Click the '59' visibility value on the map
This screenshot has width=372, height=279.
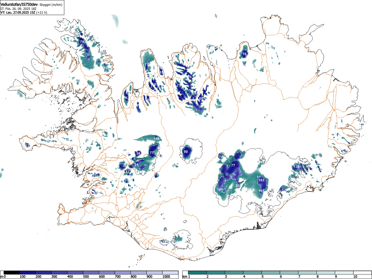pos(190,77)
